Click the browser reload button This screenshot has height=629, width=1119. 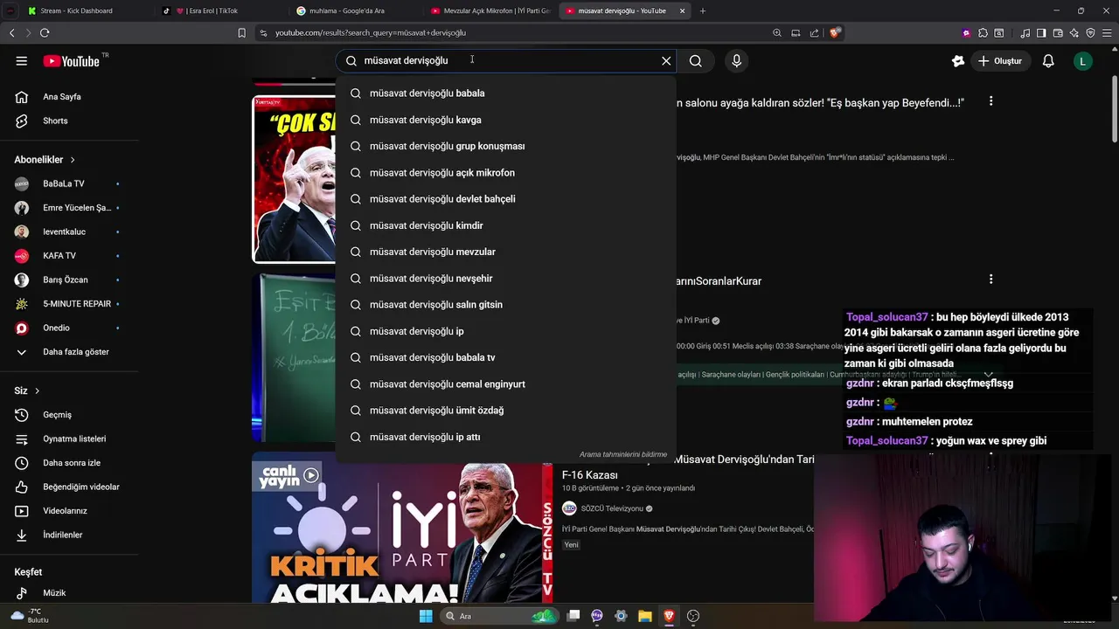point(45,33)
